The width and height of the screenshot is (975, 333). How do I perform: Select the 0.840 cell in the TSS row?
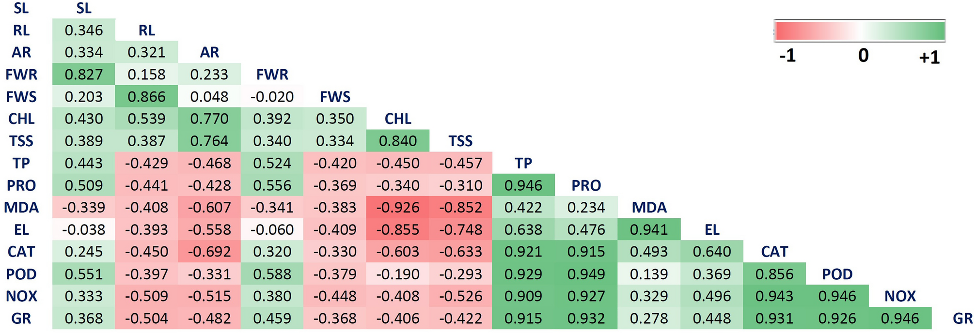tap(398, 141)
